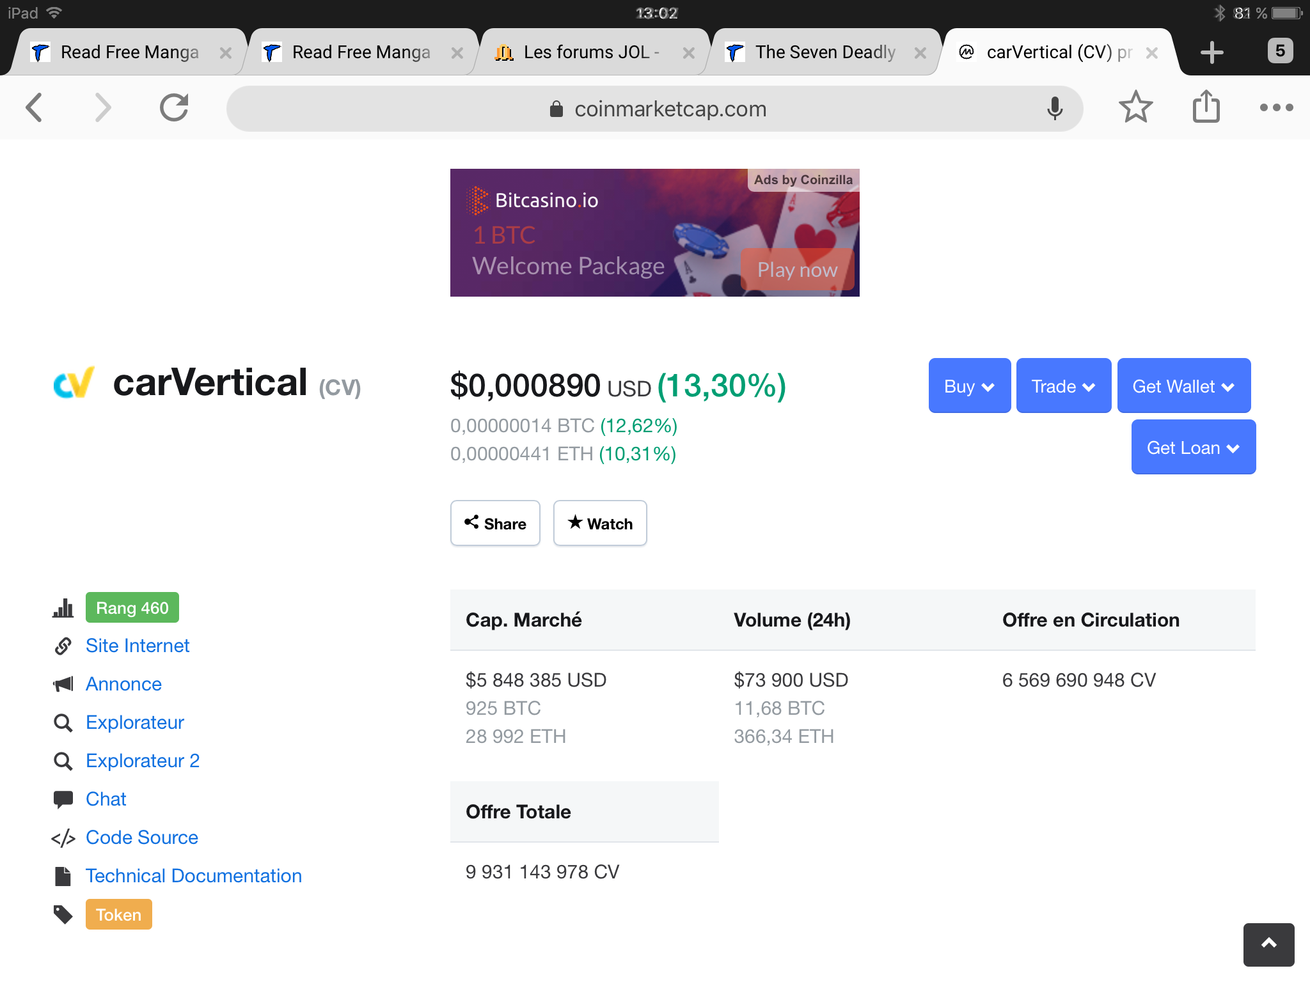Open the Explorateur link
The height and width of the screenshot is (982, 1310).
pos(135,722)
